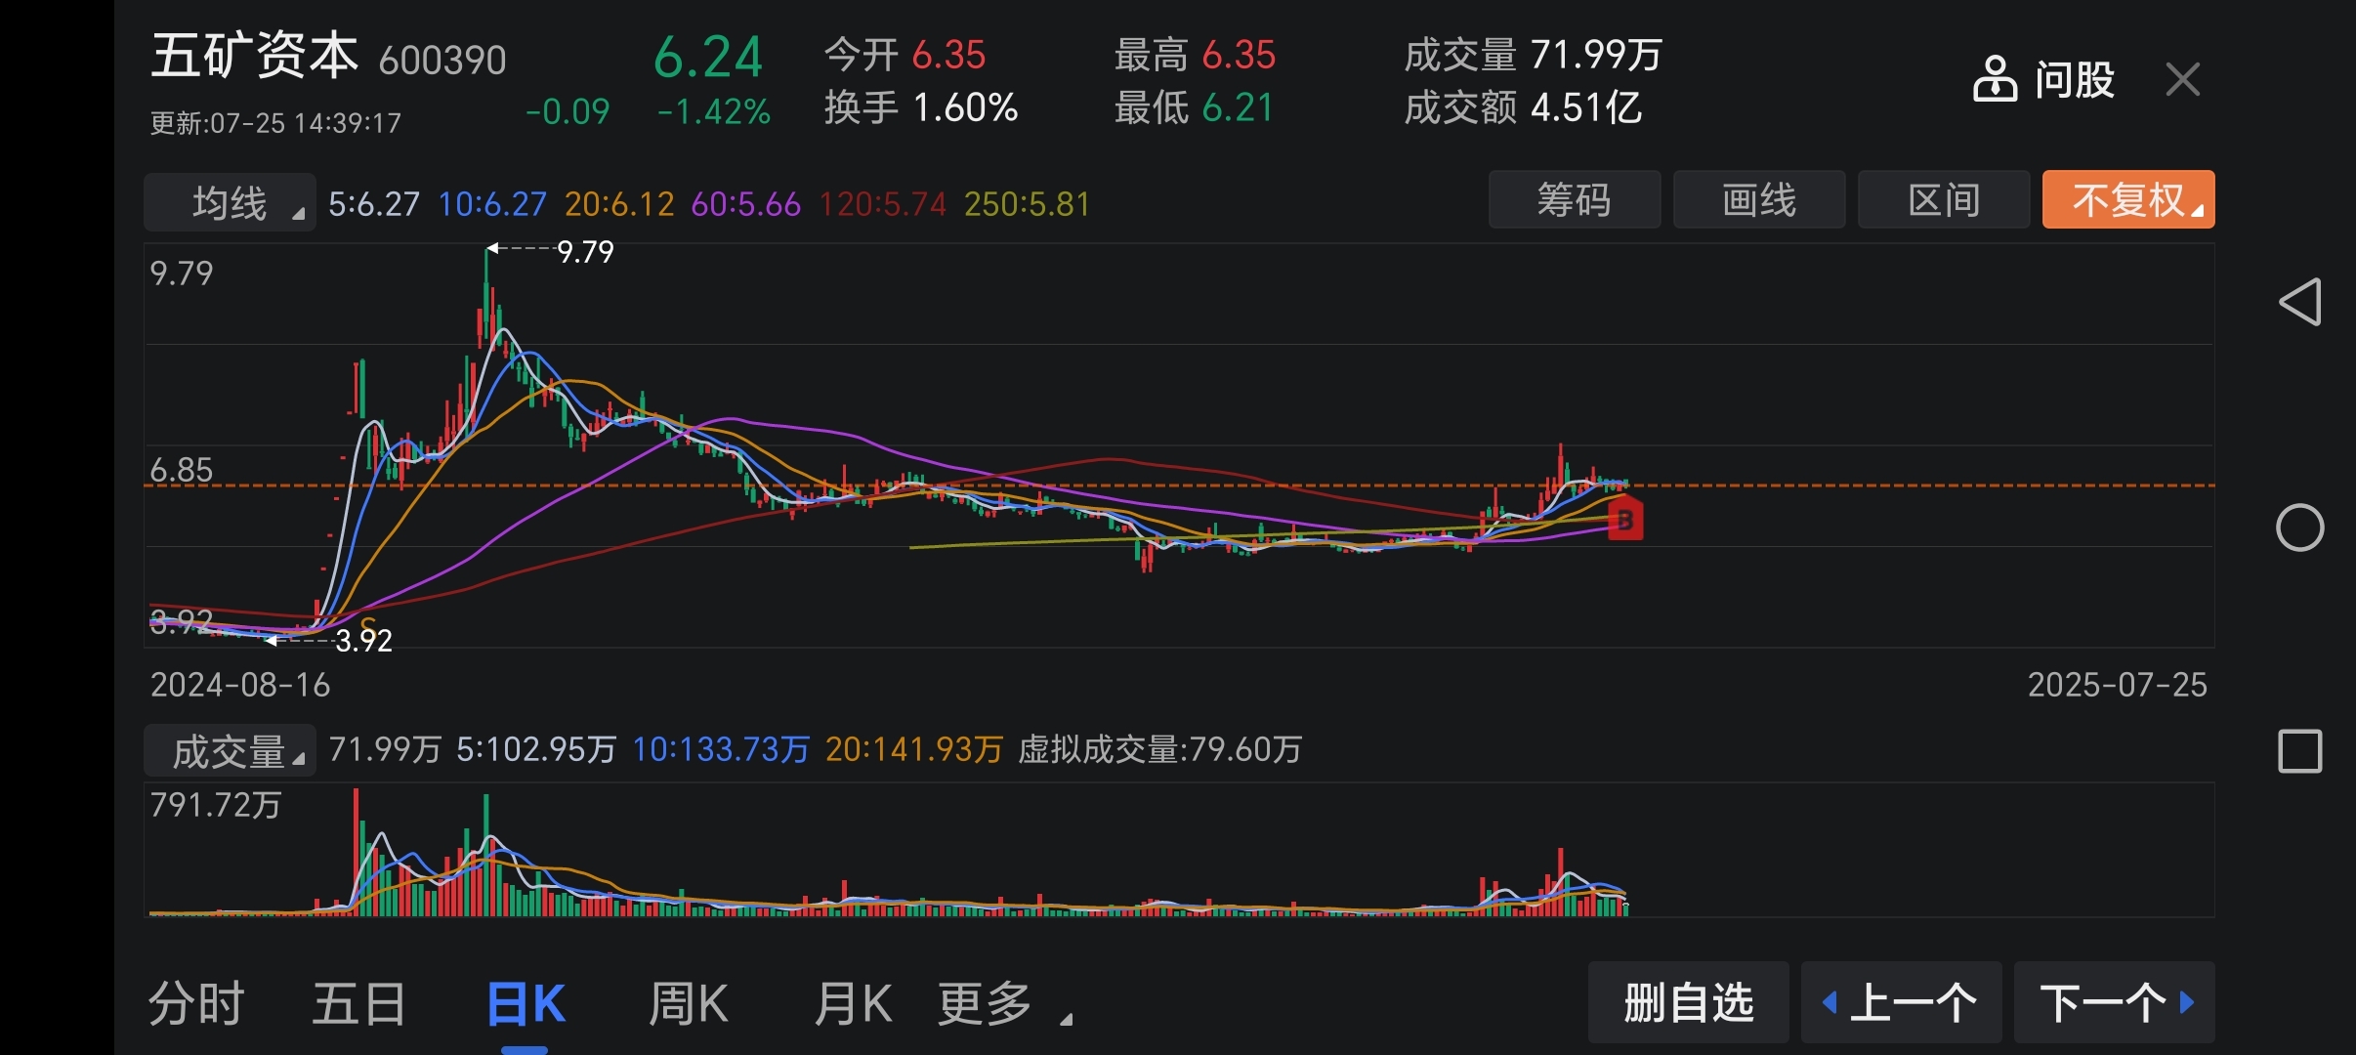Tap the Android home circle button
Image resolution: width=2356 pixels, height=1055 pixels.
[x=2299, y=527]
